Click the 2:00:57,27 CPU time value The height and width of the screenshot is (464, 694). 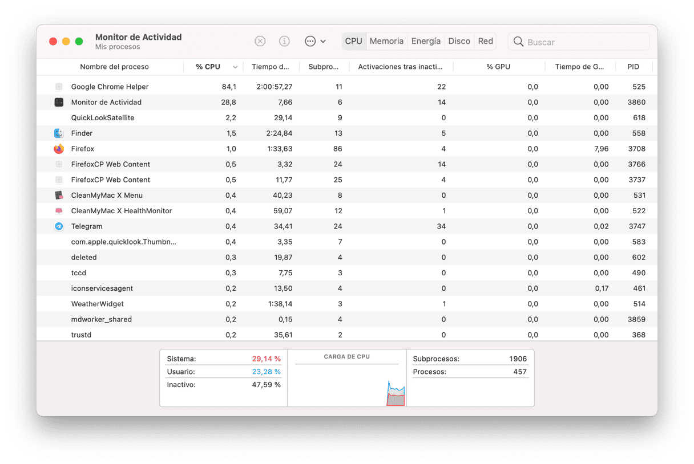[275, 87]
